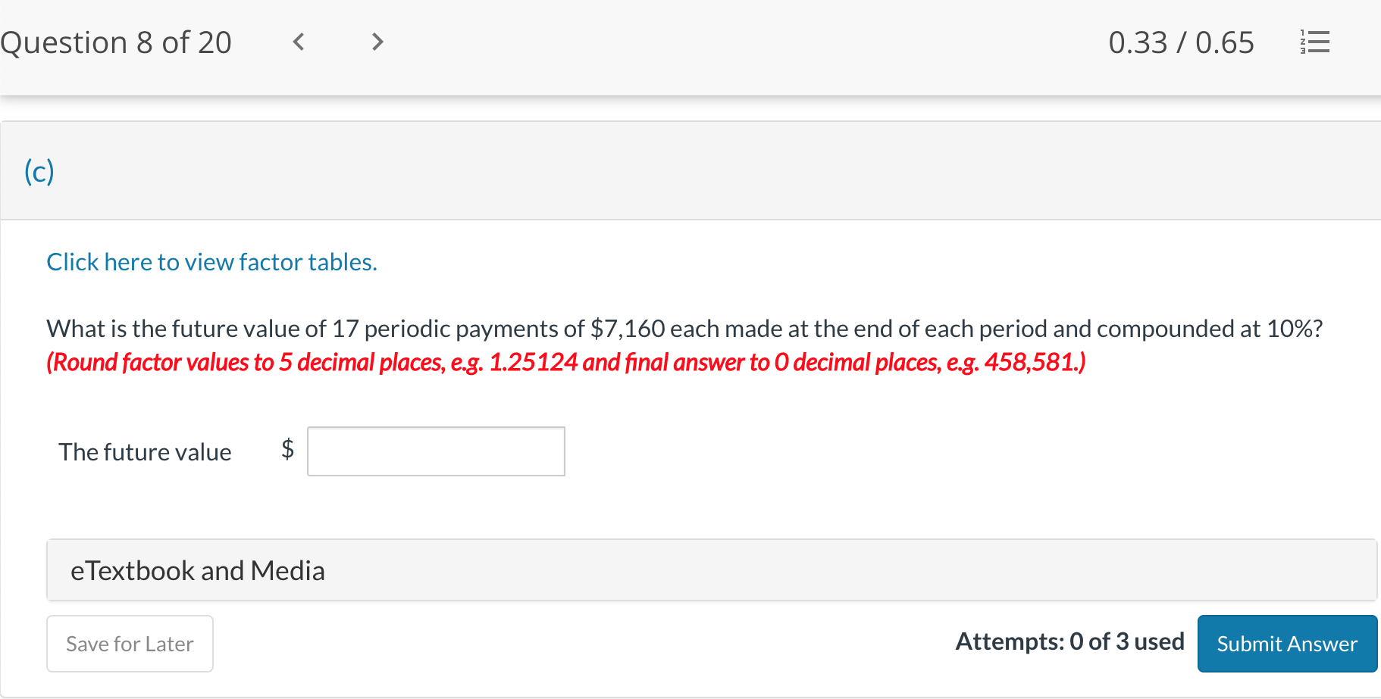The width and height of the screenshot is (1381, 699).
Task: Expand the eTextbook and Media section
Action: (197, 570)
